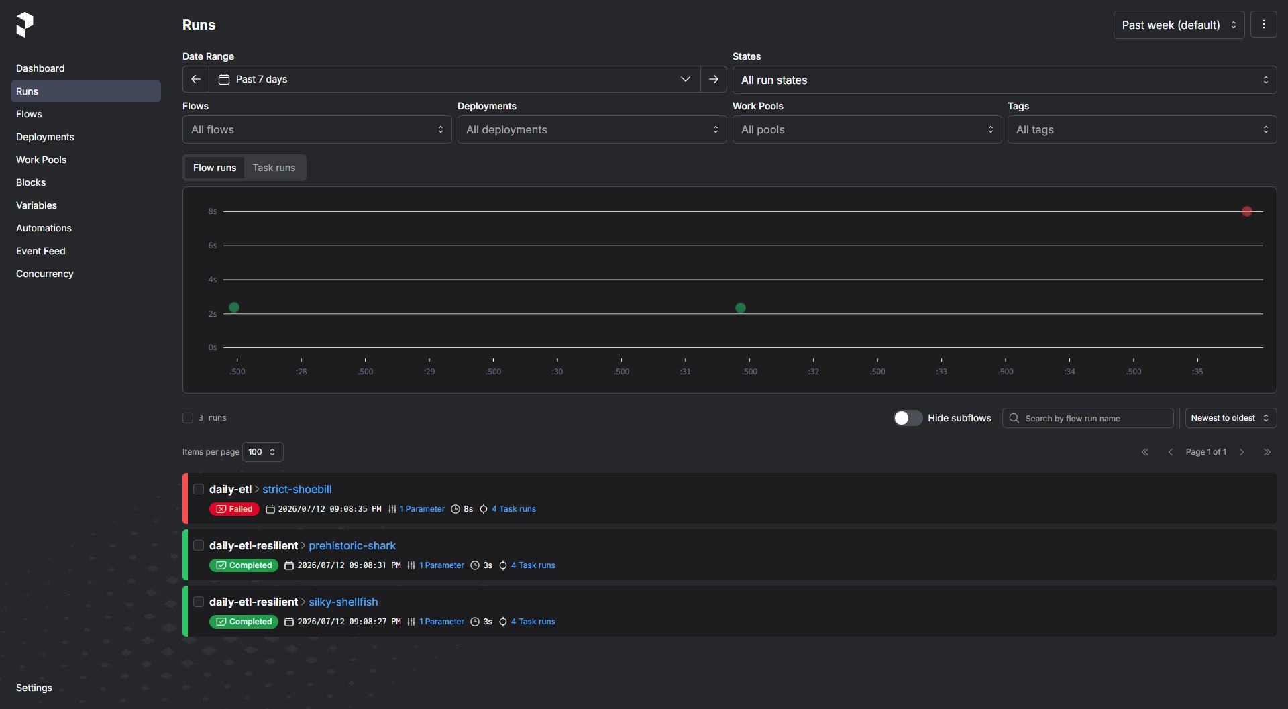Switch to the Task runs tab
This screenshot has width=1288, height=709.
coord(274,168)
